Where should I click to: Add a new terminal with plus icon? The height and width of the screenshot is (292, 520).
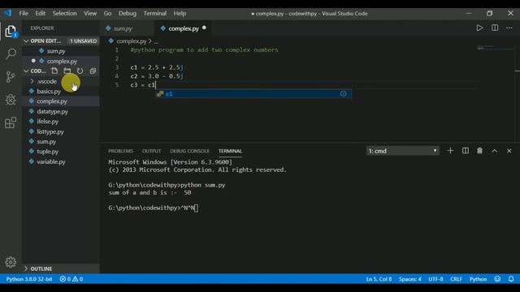[450, 151]
